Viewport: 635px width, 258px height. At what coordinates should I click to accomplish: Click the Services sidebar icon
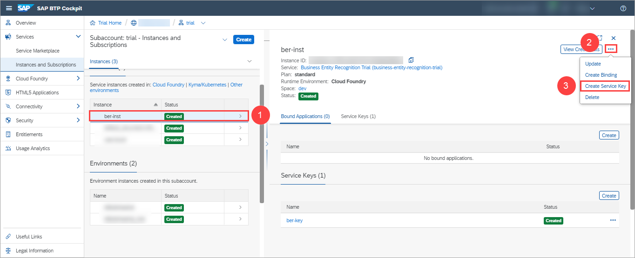8,37
